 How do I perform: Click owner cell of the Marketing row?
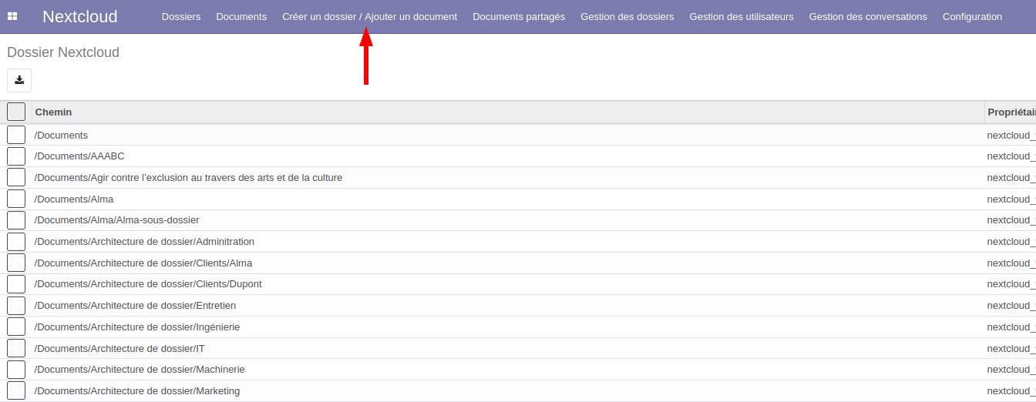tap(1011, 390)
